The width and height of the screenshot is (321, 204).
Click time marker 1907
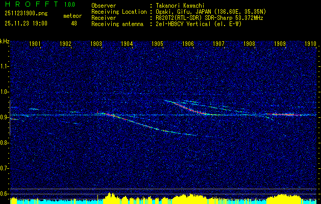218,43
